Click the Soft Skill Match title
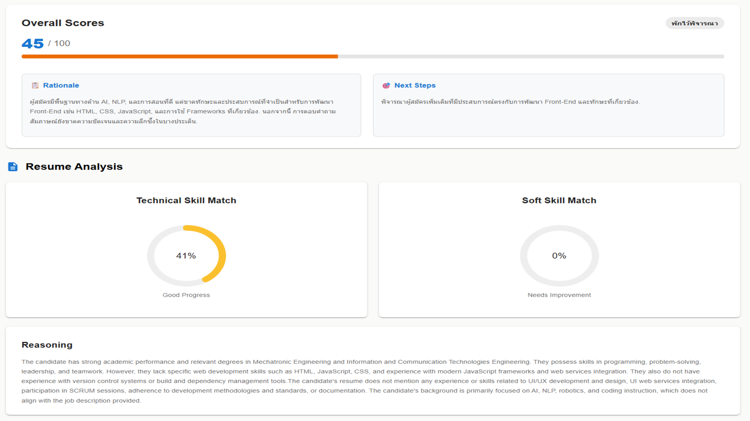The width and height of the screenshot is (750, 421). click(559, 200)
